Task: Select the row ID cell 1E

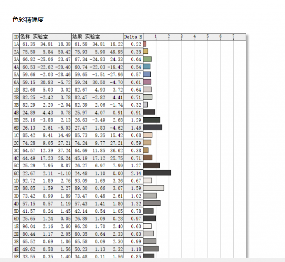Action: pos(16,226)
